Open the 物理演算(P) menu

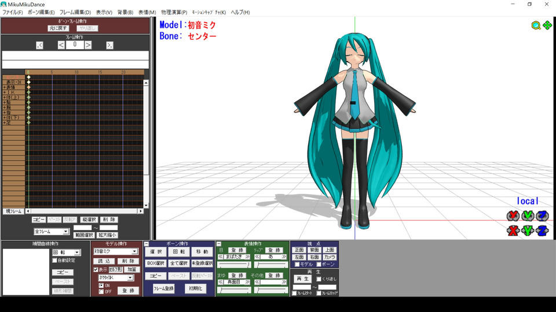pos(174,12)
